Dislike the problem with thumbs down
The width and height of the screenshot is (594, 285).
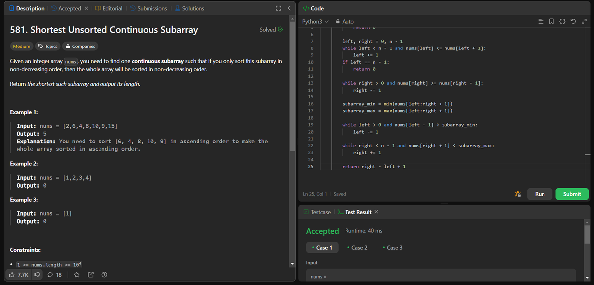(37, 275)
